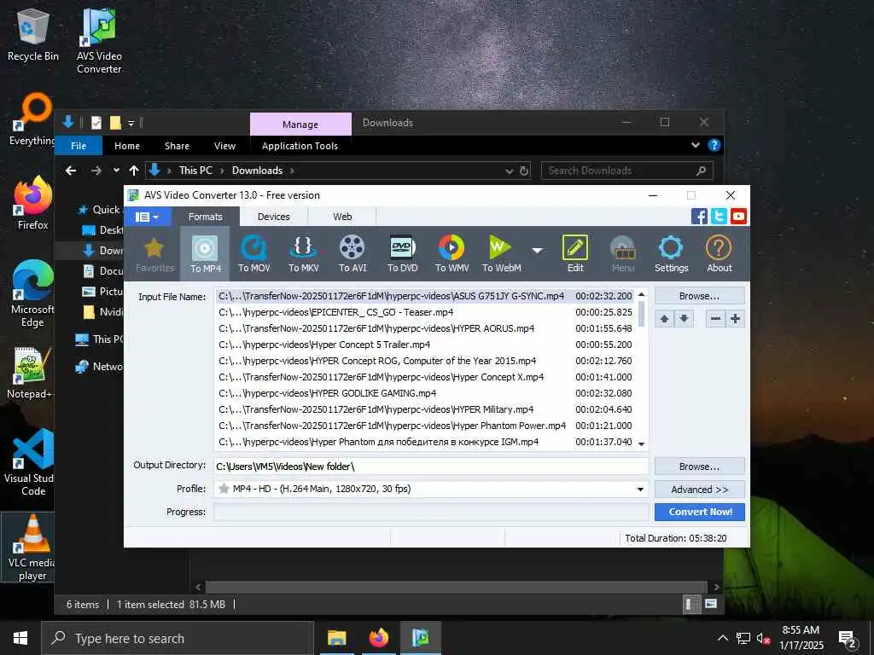Open the Profile dropdown list
Viewport: 874px width, 655px height.
(640, 489)
